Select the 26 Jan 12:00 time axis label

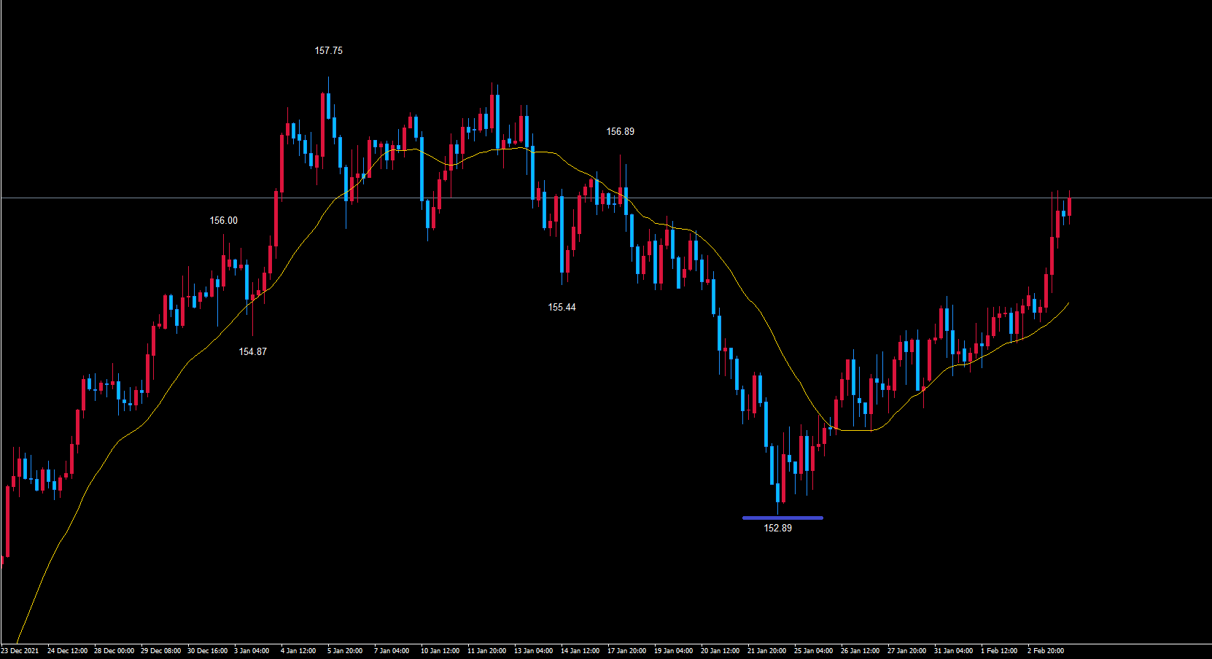[860, 651]
